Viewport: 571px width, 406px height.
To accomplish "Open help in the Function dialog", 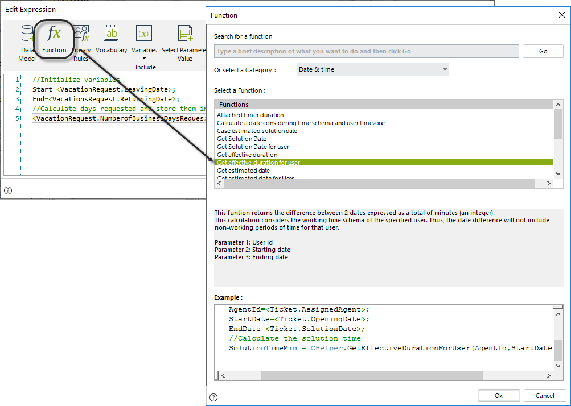I will [213, 397].
